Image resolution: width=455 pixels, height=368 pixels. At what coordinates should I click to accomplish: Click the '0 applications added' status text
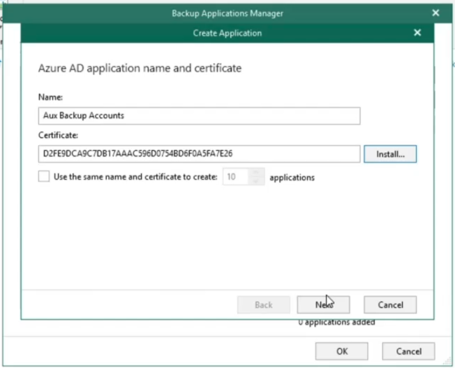[x=336, y=323]
